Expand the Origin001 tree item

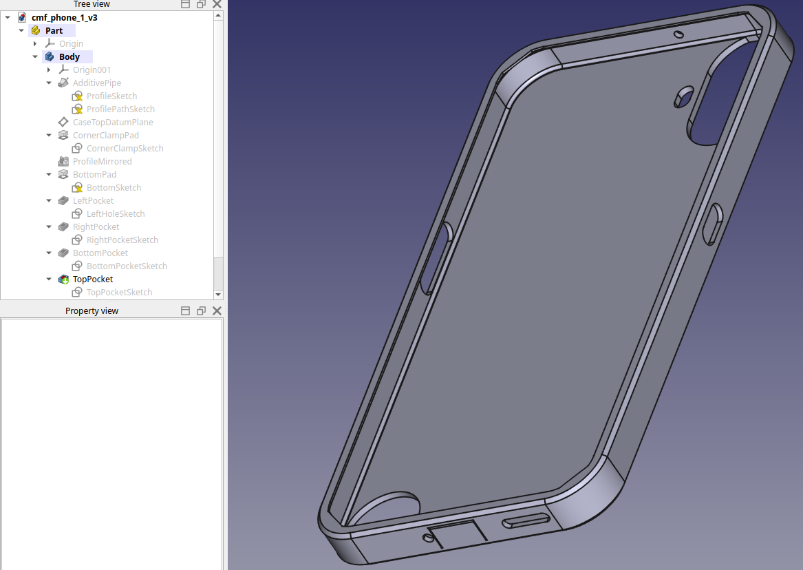(x=49, y=70)
